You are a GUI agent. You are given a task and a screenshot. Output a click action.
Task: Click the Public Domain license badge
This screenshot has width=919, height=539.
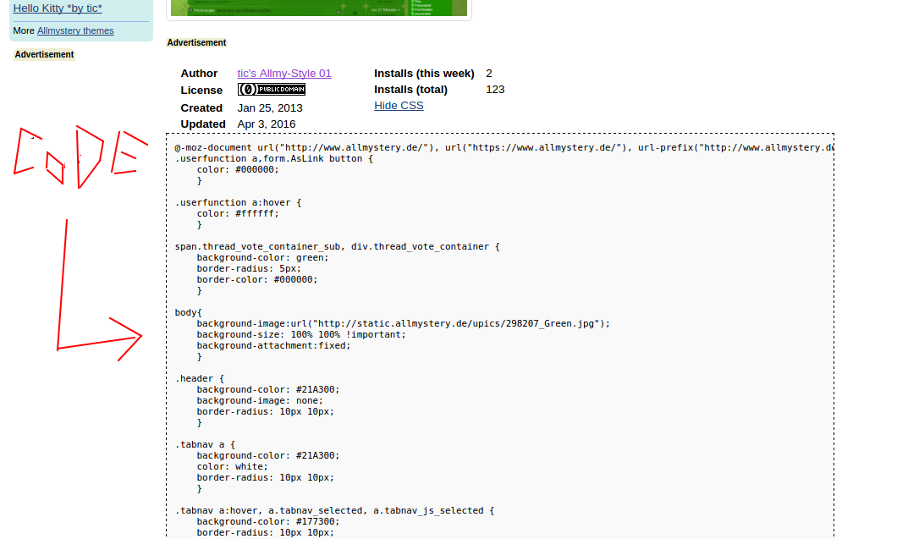[272, 89]
